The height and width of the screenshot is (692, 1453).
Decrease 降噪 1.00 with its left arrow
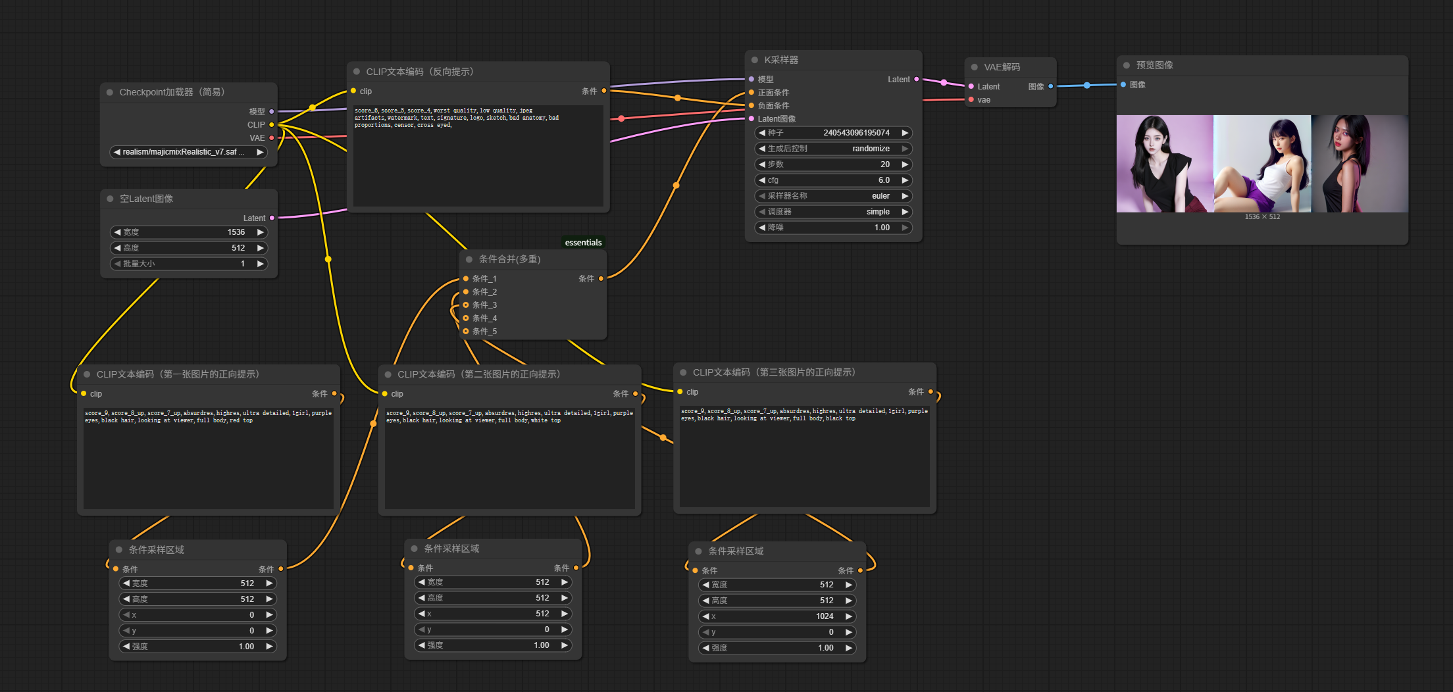click(762, 228)
